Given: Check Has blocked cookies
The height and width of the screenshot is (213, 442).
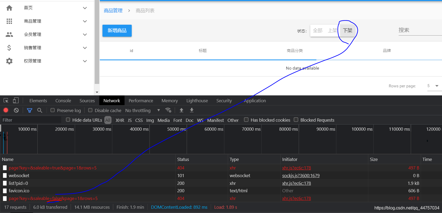Looking at the screenshot, I should click(246, 120).
